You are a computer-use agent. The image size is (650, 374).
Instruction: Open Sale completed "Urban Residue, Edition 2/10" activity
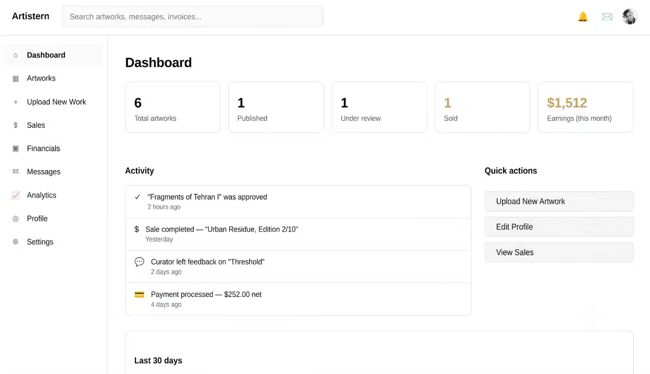point(298,234)
